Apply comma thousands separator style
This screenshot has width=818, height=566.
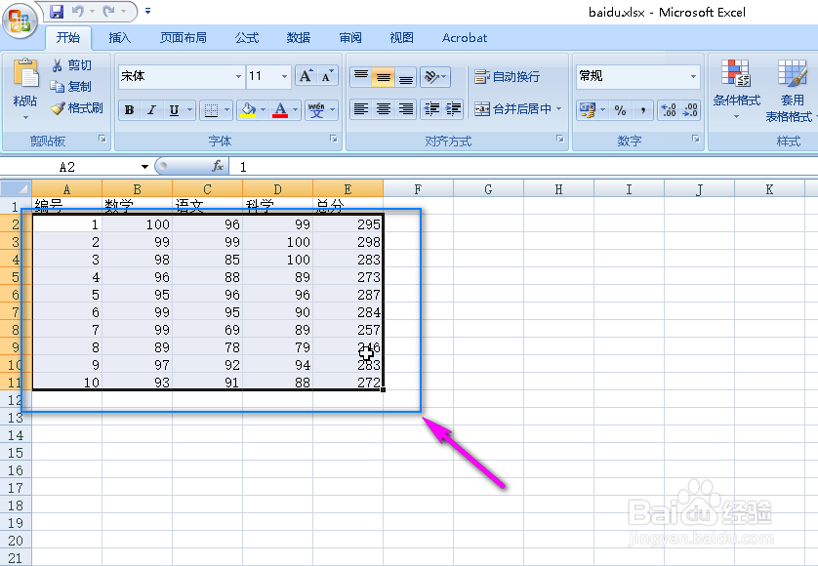642,110
